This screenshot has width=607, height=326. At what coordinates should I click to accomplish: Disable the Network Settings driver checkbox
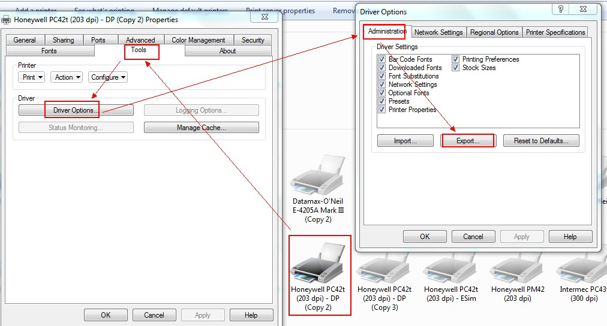(x=381, y=84)
